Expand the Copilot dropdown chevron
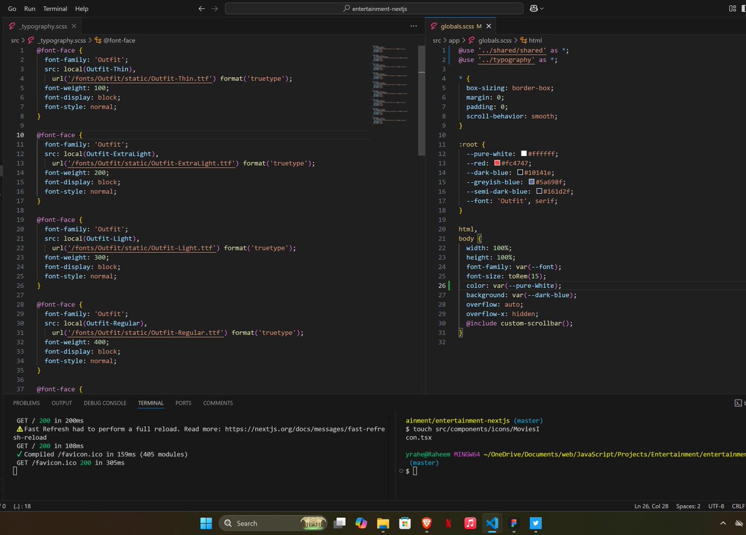 point(542,9)
